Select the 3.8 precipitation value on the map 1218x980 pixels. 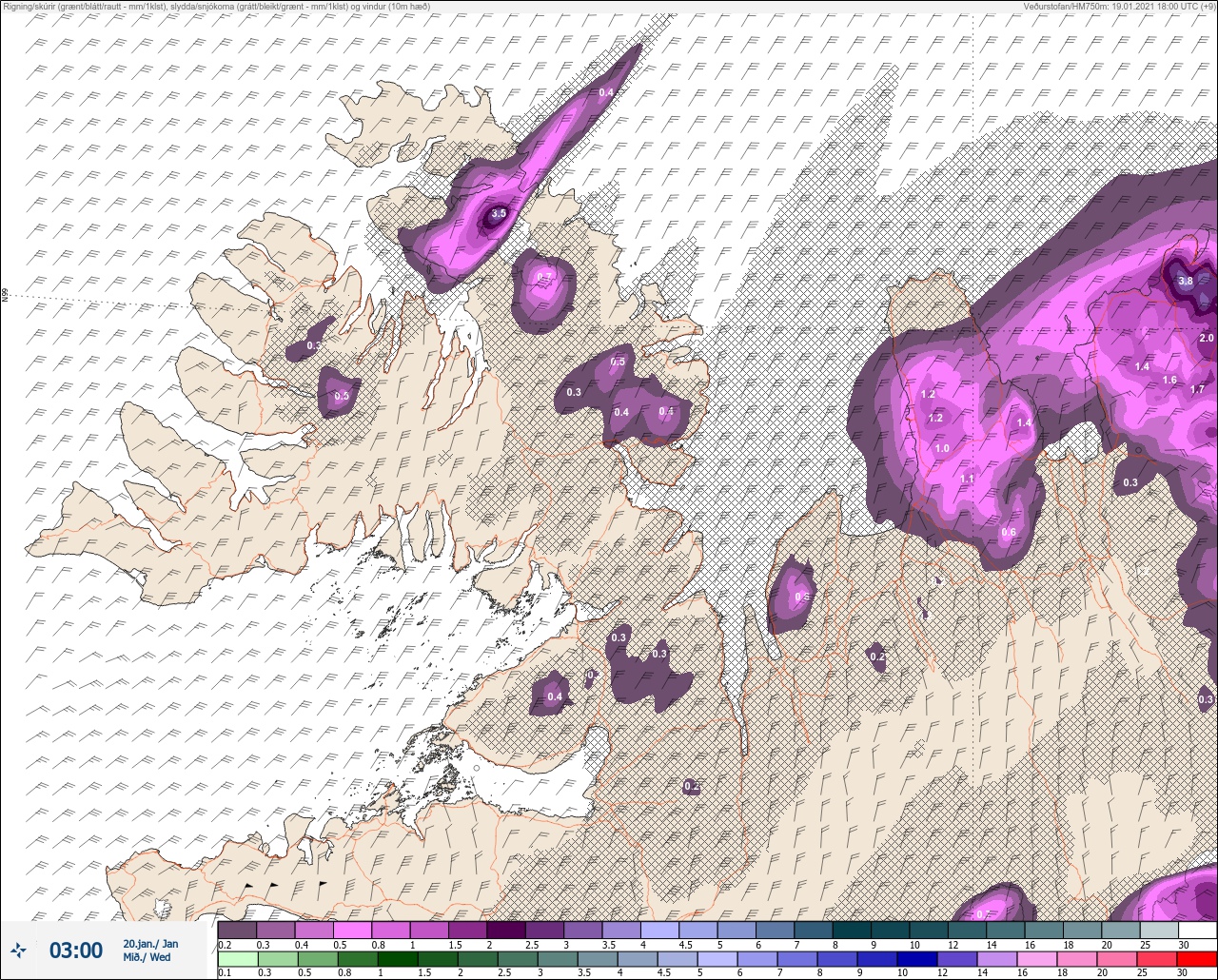tap(1186, 281)
